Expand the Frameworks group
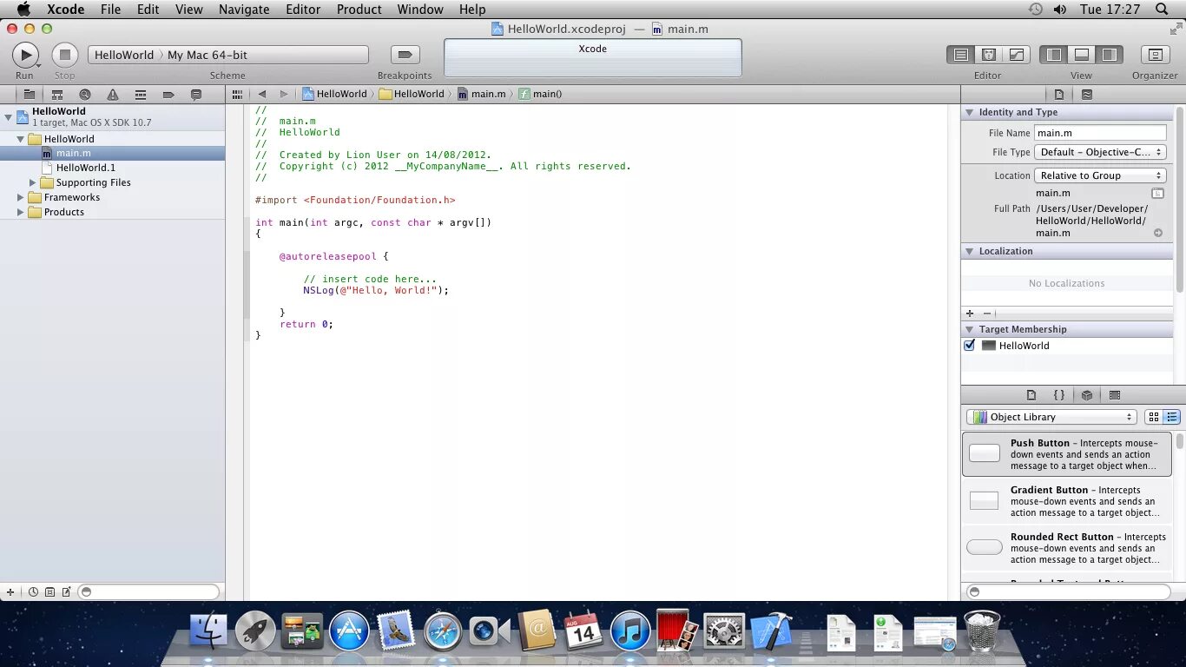1186x667 pixels. pyautogui.click(x=20, y=197)
